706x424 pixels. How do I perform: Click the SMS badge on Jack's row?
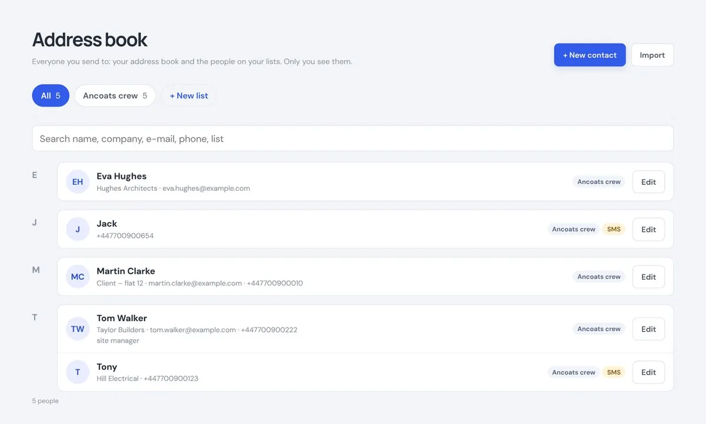click(614, 230)
